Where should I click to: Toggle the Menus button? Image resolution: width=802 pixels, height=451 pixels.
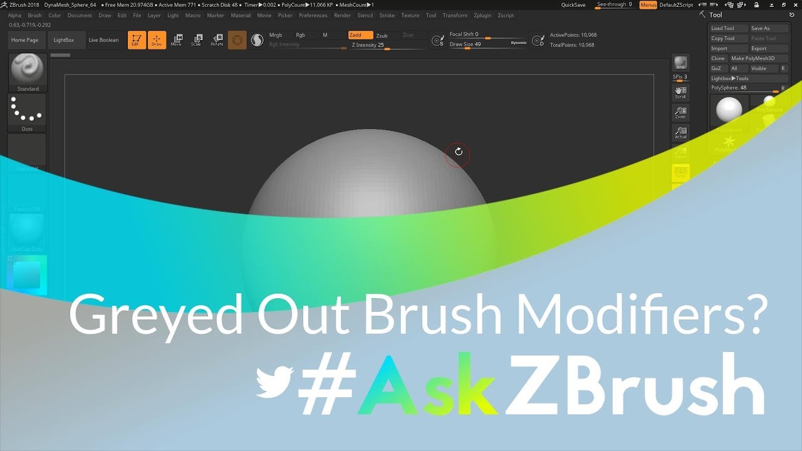tap(648, 5)
